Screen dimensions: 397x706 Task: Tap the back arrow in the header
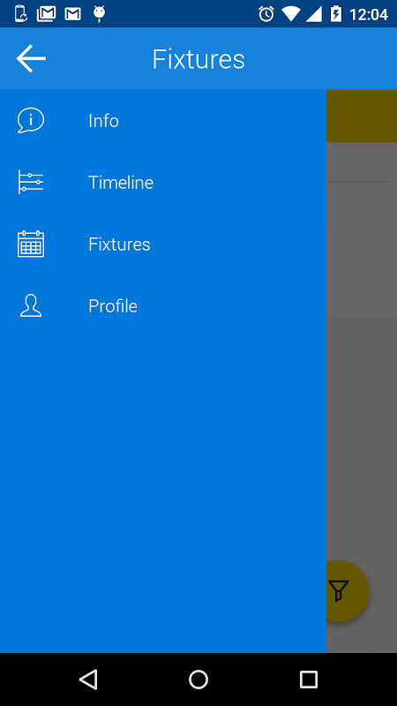pyautogui.click(x=31, y=58)
